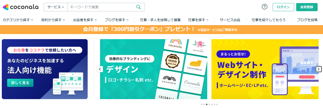
Task: Click the ログイン button
Action: (x=283, y=7)
